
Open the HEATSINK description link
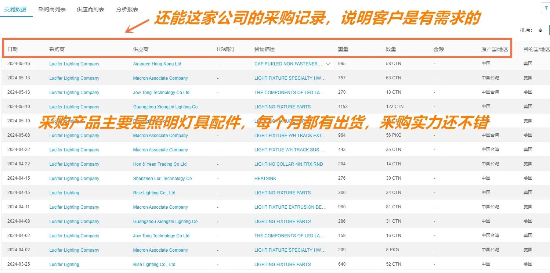(x=265, y=179)
